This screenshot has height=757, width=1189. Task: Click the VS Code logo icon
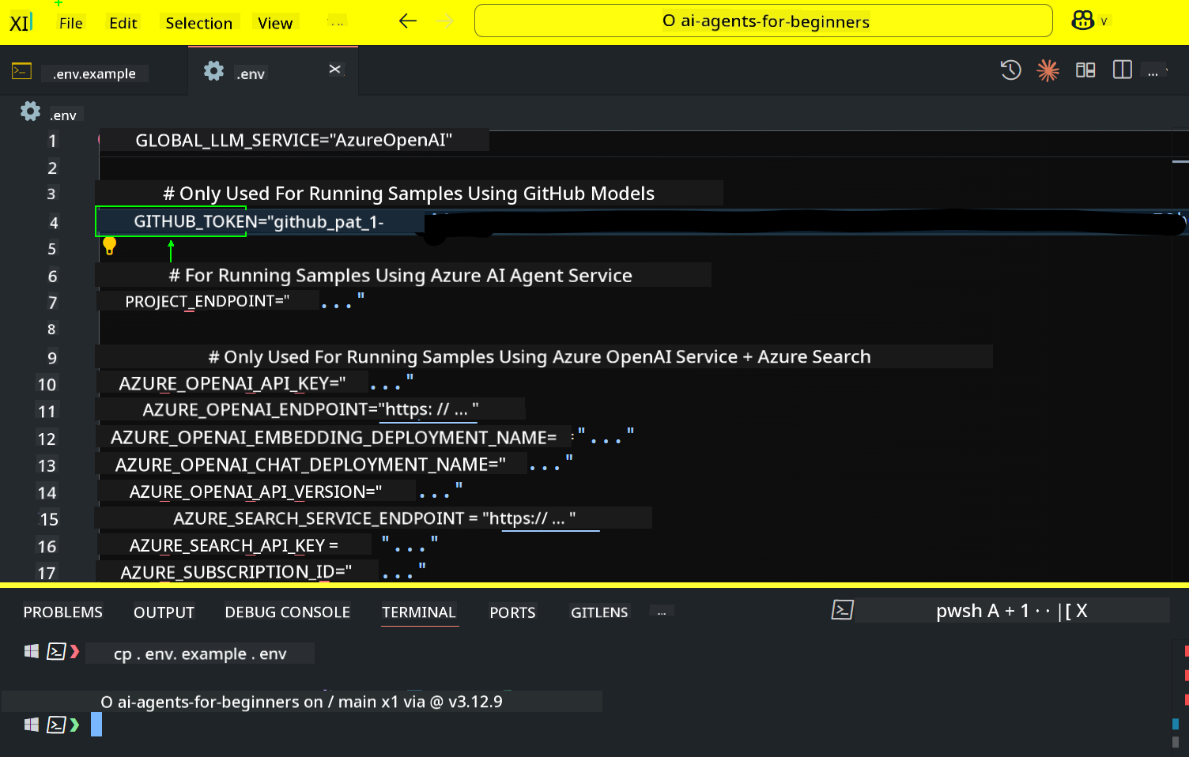pos(21,22)
